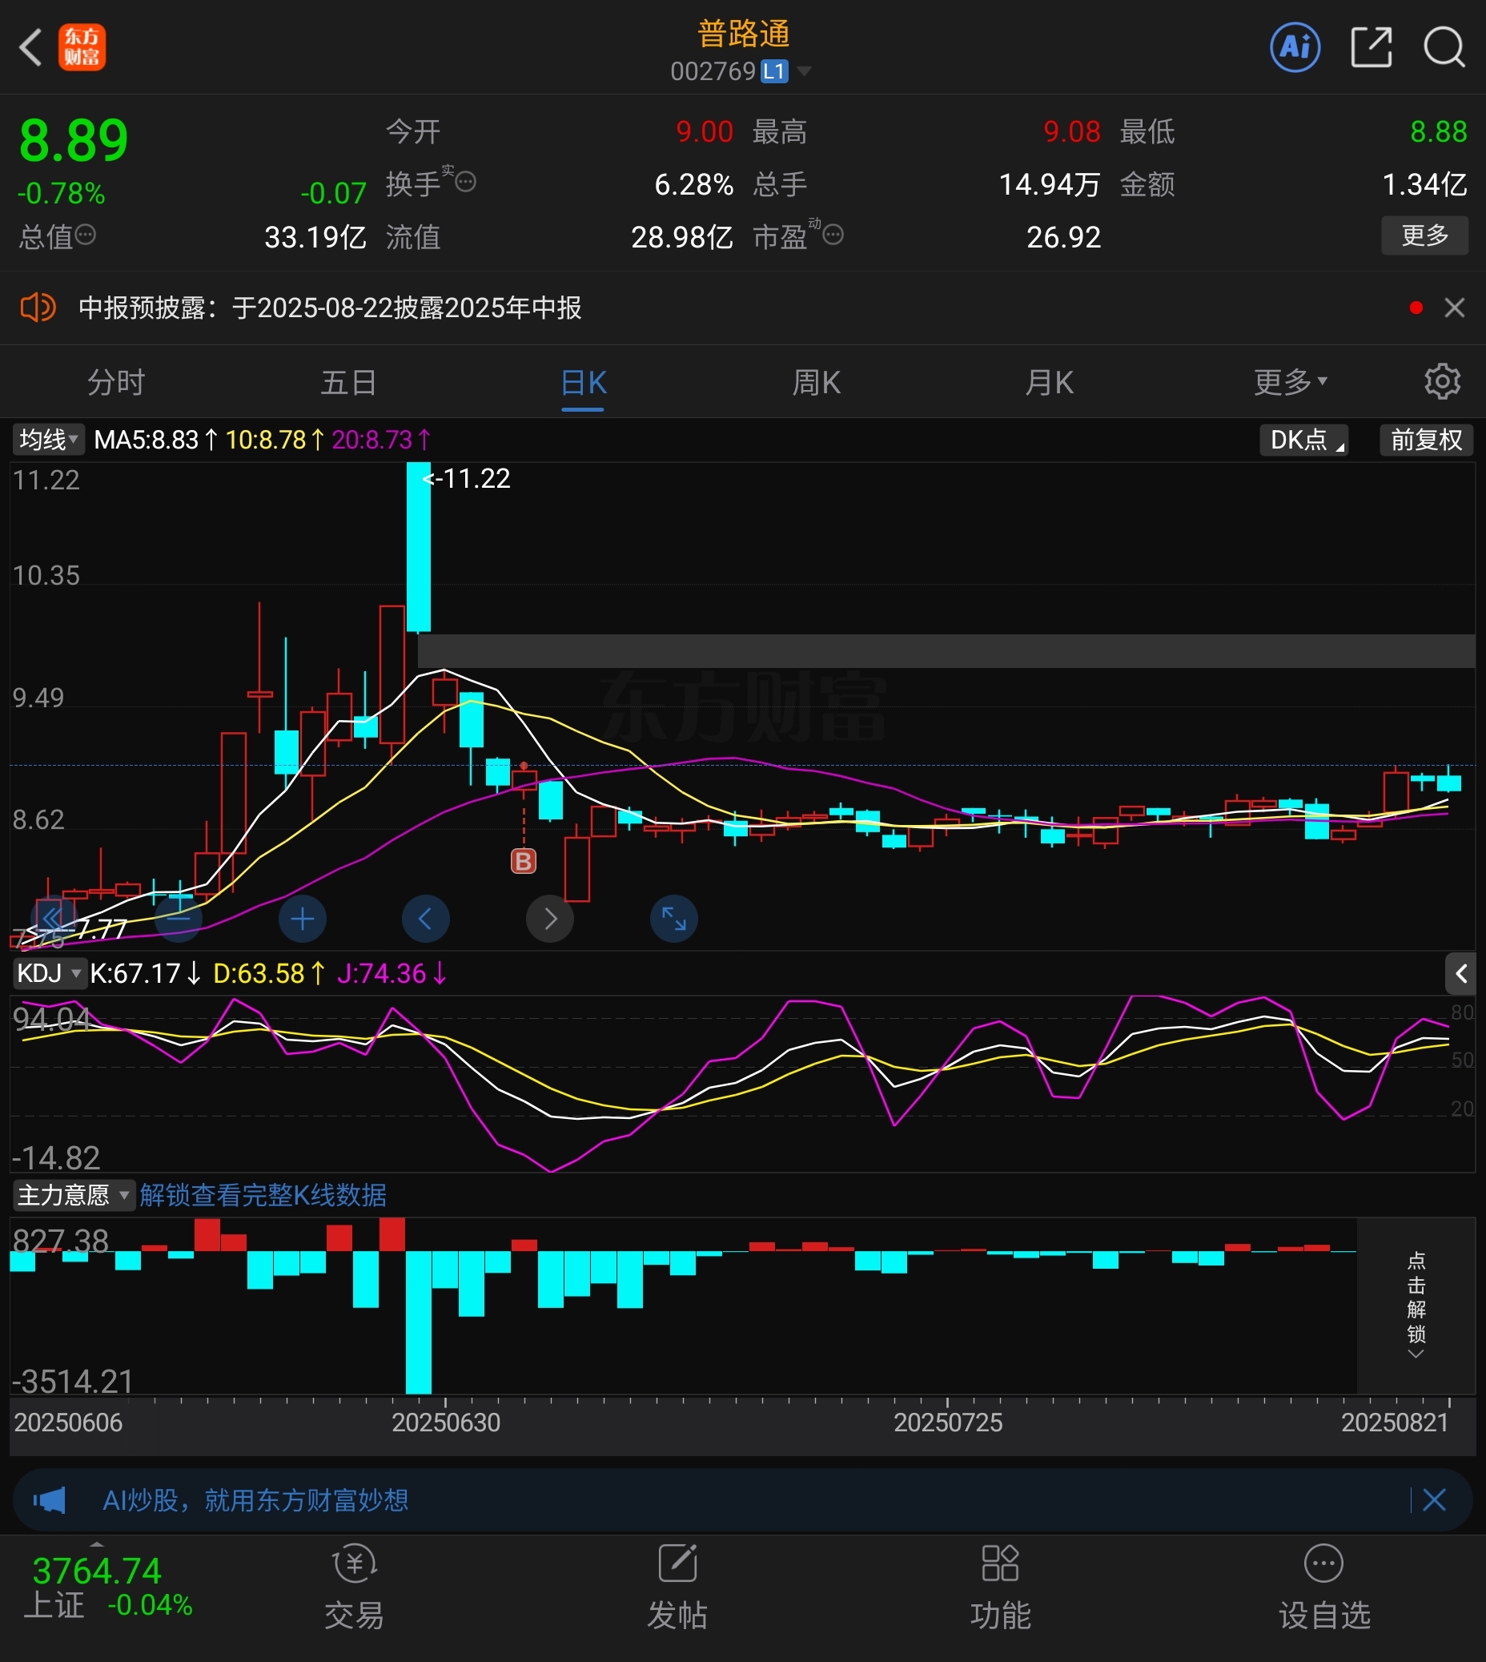Move chart cursor right arrow
1486x1662 pixels.
pos(549,919)
